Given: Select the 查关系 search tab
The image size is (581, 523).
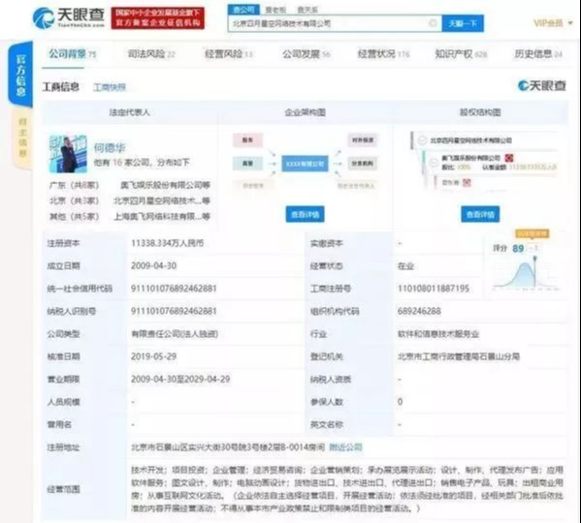Looking at the screenshot, I should point(307,10).
